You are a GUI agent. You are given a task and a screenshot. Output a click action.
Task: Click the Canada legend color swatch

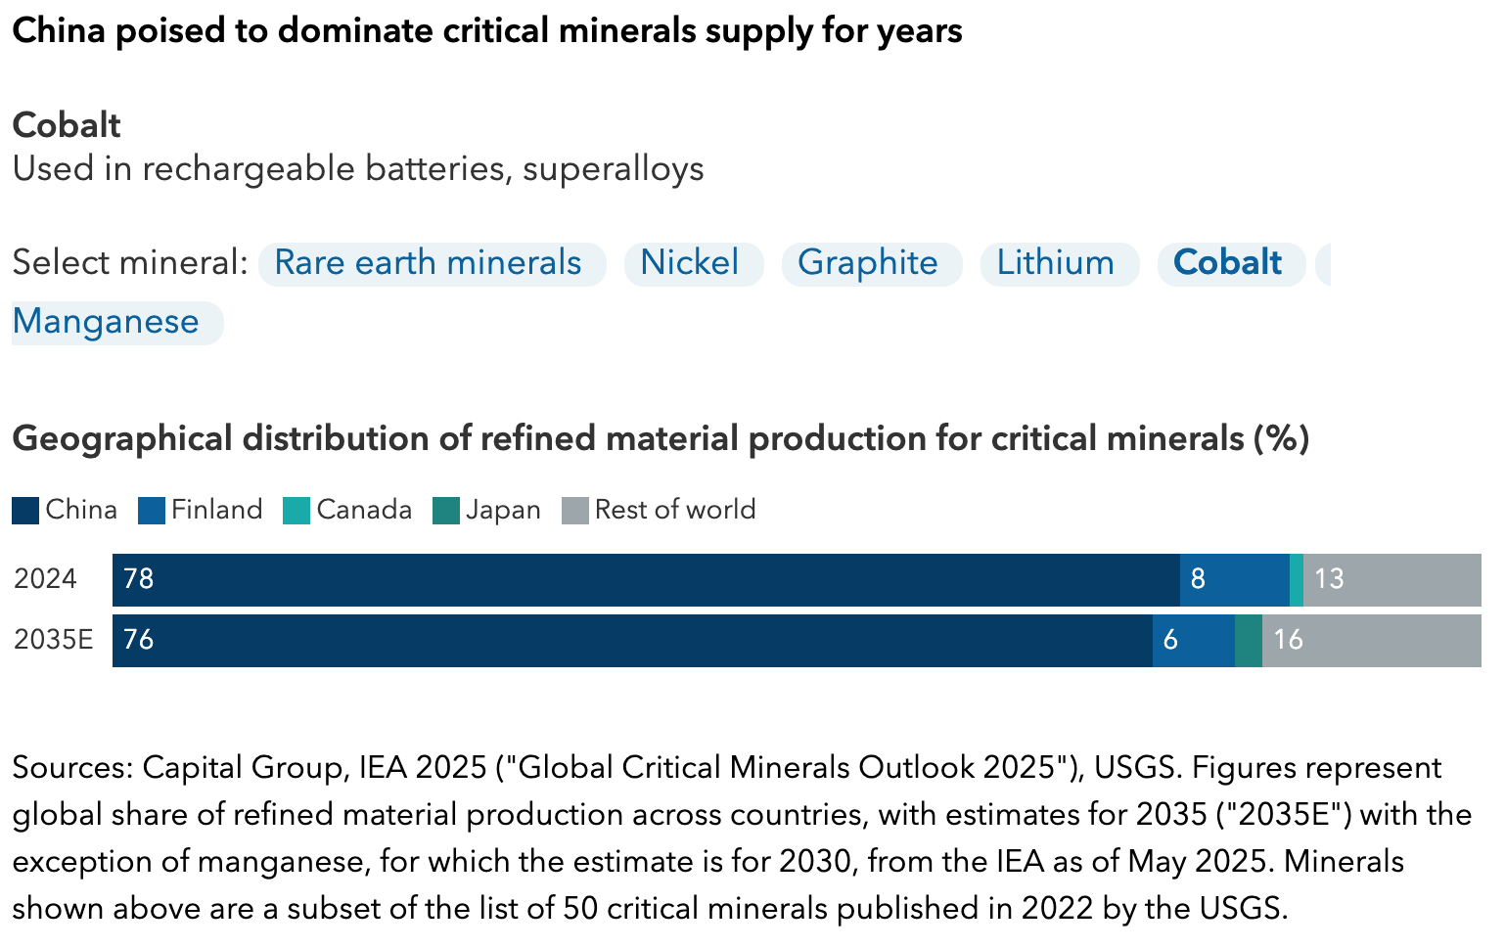pyautogui.click(x=296, y=511)
